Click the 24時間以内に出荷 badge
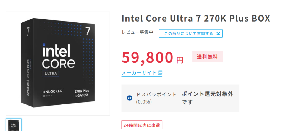 pyautogui.click(x=142, y=125)
